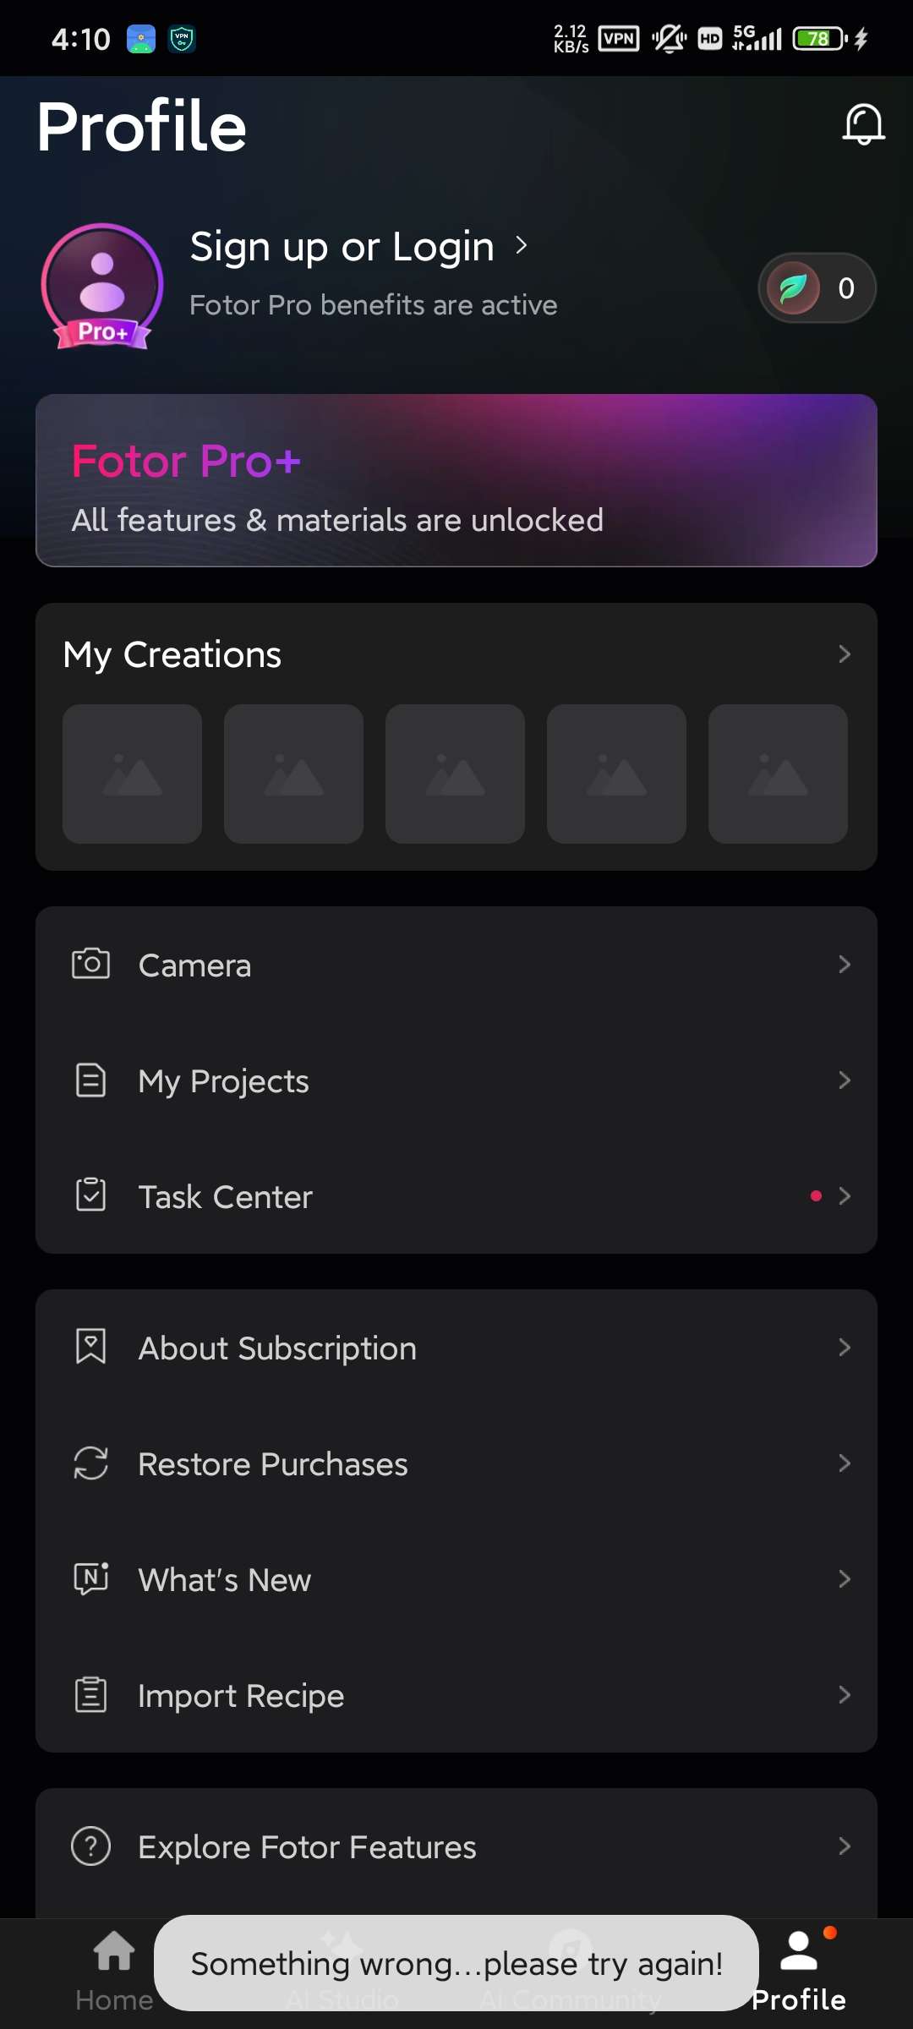Viewport: 913px width, 2029px height.
Task: Tap the VPN indicator in status bar
Action: click(619, 38)
